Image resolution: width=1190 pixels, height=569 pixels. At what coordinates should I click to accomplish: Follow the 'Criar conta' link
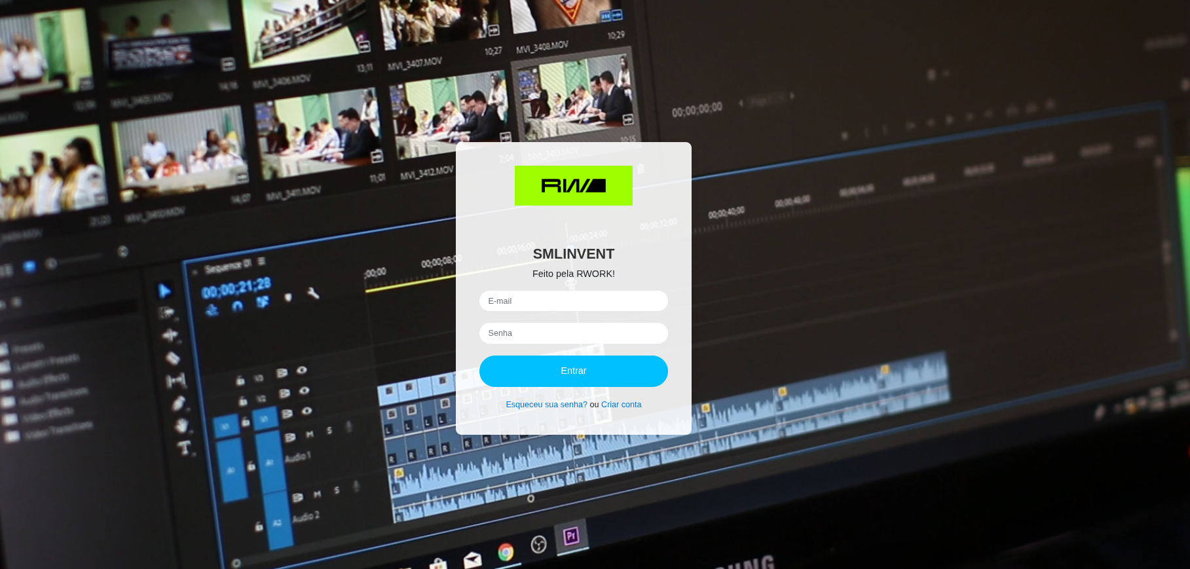pyautogui.click(x=621, y=405)
